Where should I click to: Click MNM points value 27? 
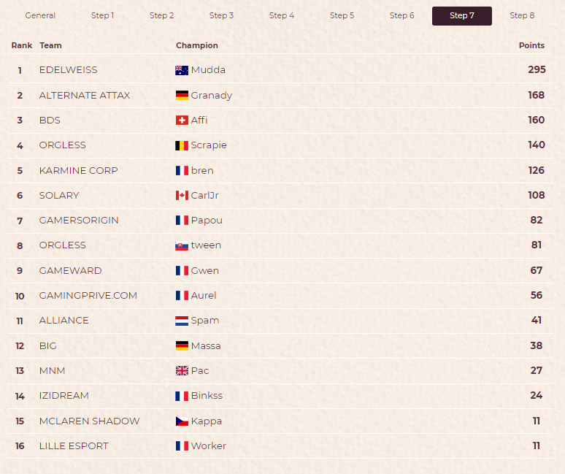tap(537, 370)
